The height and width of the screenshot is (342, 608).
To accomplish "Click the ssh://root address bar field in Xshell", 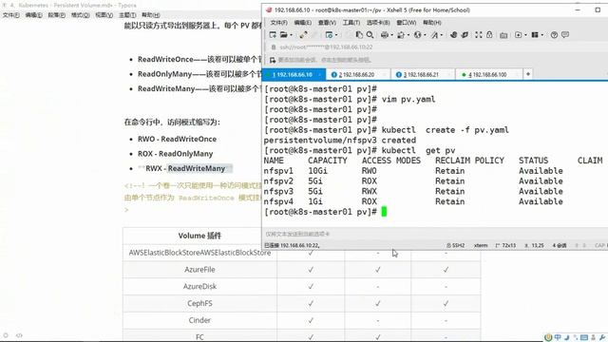I will [x=436, y=47].
